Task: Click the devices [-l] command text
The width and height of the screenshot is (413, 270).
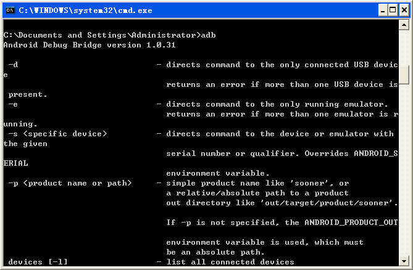Action: (x=38, y=262)
